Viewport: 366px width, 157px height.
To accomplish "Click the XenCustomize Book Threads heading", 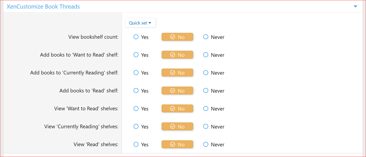I will click(x=43, y=6).
